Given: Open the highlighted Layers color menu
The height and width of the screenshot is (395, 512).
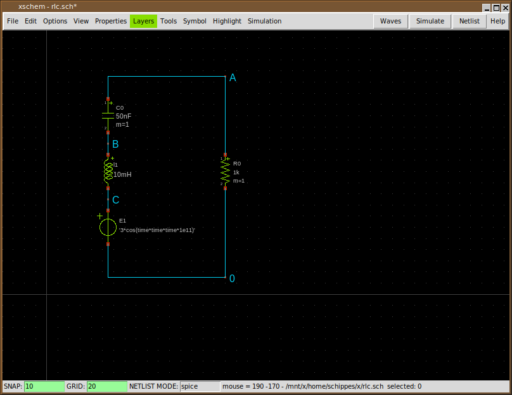Looking at the screenshot, I should [143, 21].
